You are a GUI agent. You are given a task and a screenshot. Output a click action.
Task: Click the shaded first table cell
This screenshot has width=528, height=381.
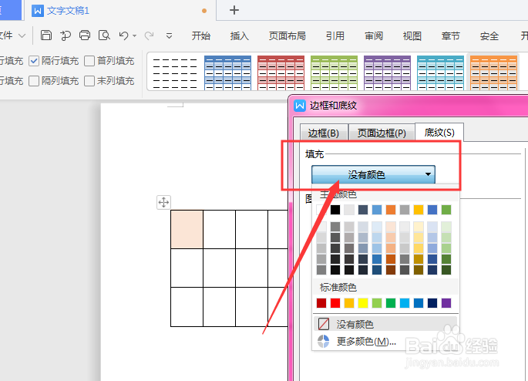(x=187, y=229)
